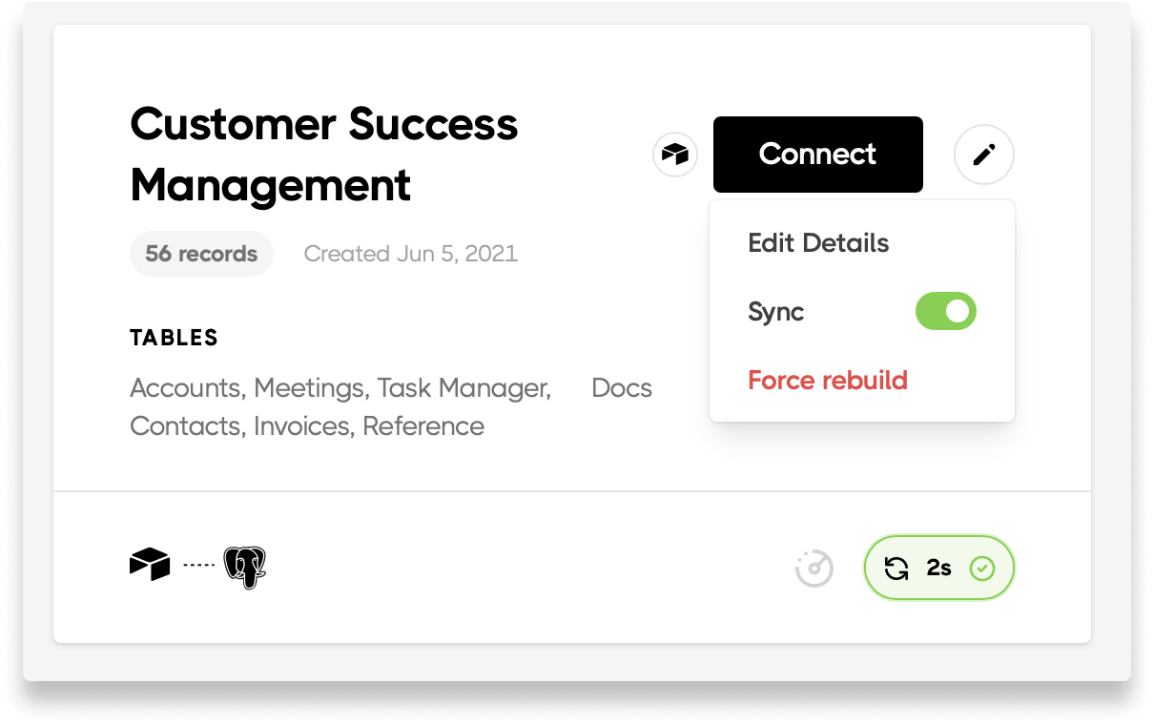Open the gauge speedometer icon
Viewport: 1154px width, 725px height.
814,569
